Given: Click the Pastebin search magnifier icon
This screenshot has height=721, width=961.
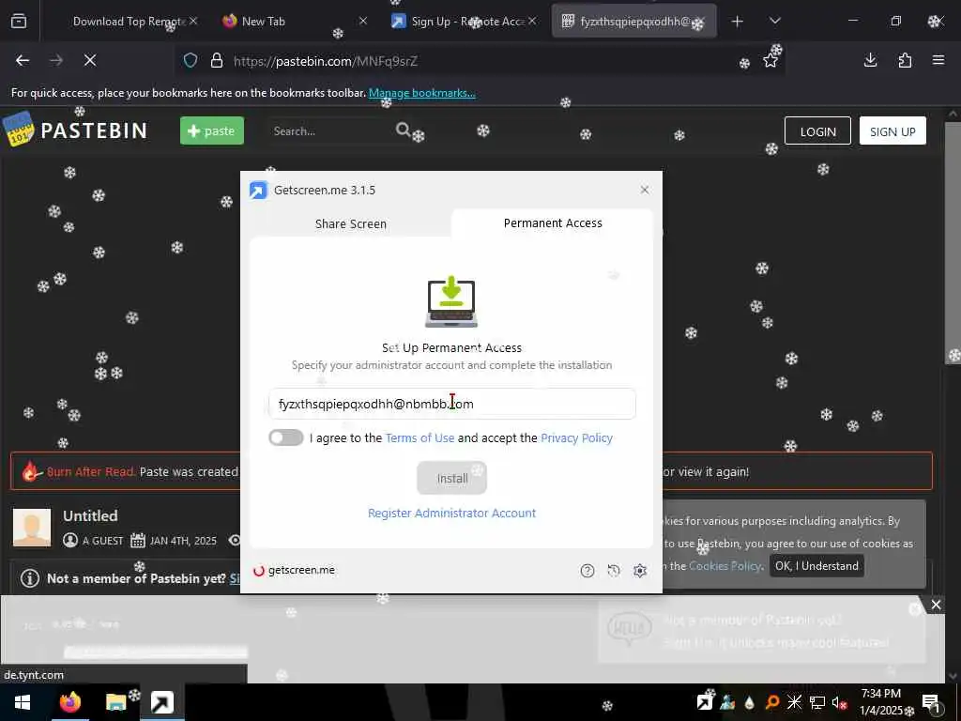Looking at the screenshot, I should pos(404,130).
